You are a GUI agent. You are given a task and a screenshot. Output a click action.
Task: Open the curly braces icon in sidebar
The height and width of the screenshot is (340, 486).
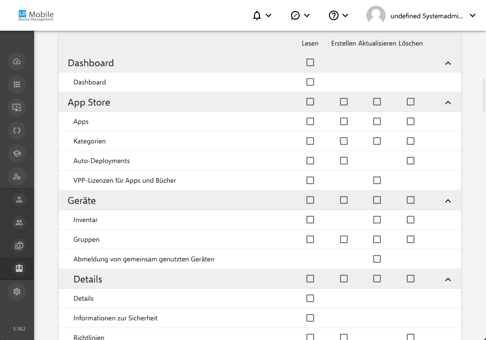coord(17,130)
